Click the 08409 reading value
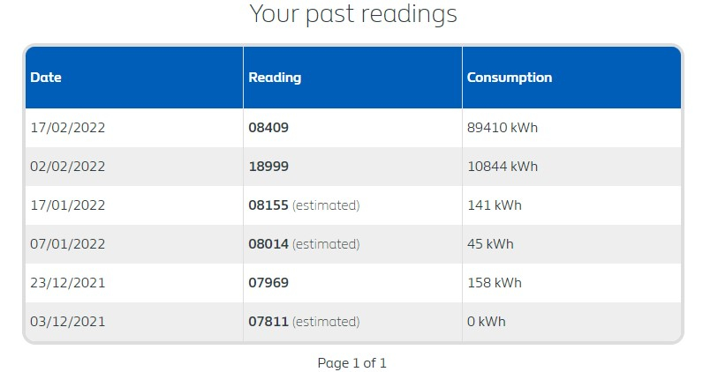This screenshot has height=372, width=703. (268, 128)
